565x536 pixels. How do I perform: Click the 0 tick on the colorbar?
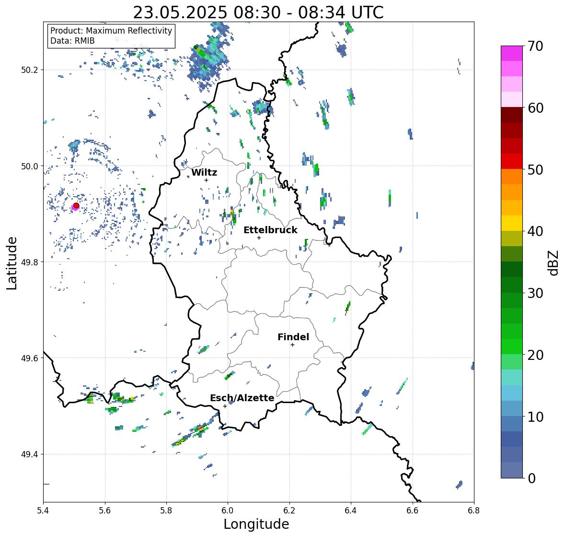coord(532,478)
